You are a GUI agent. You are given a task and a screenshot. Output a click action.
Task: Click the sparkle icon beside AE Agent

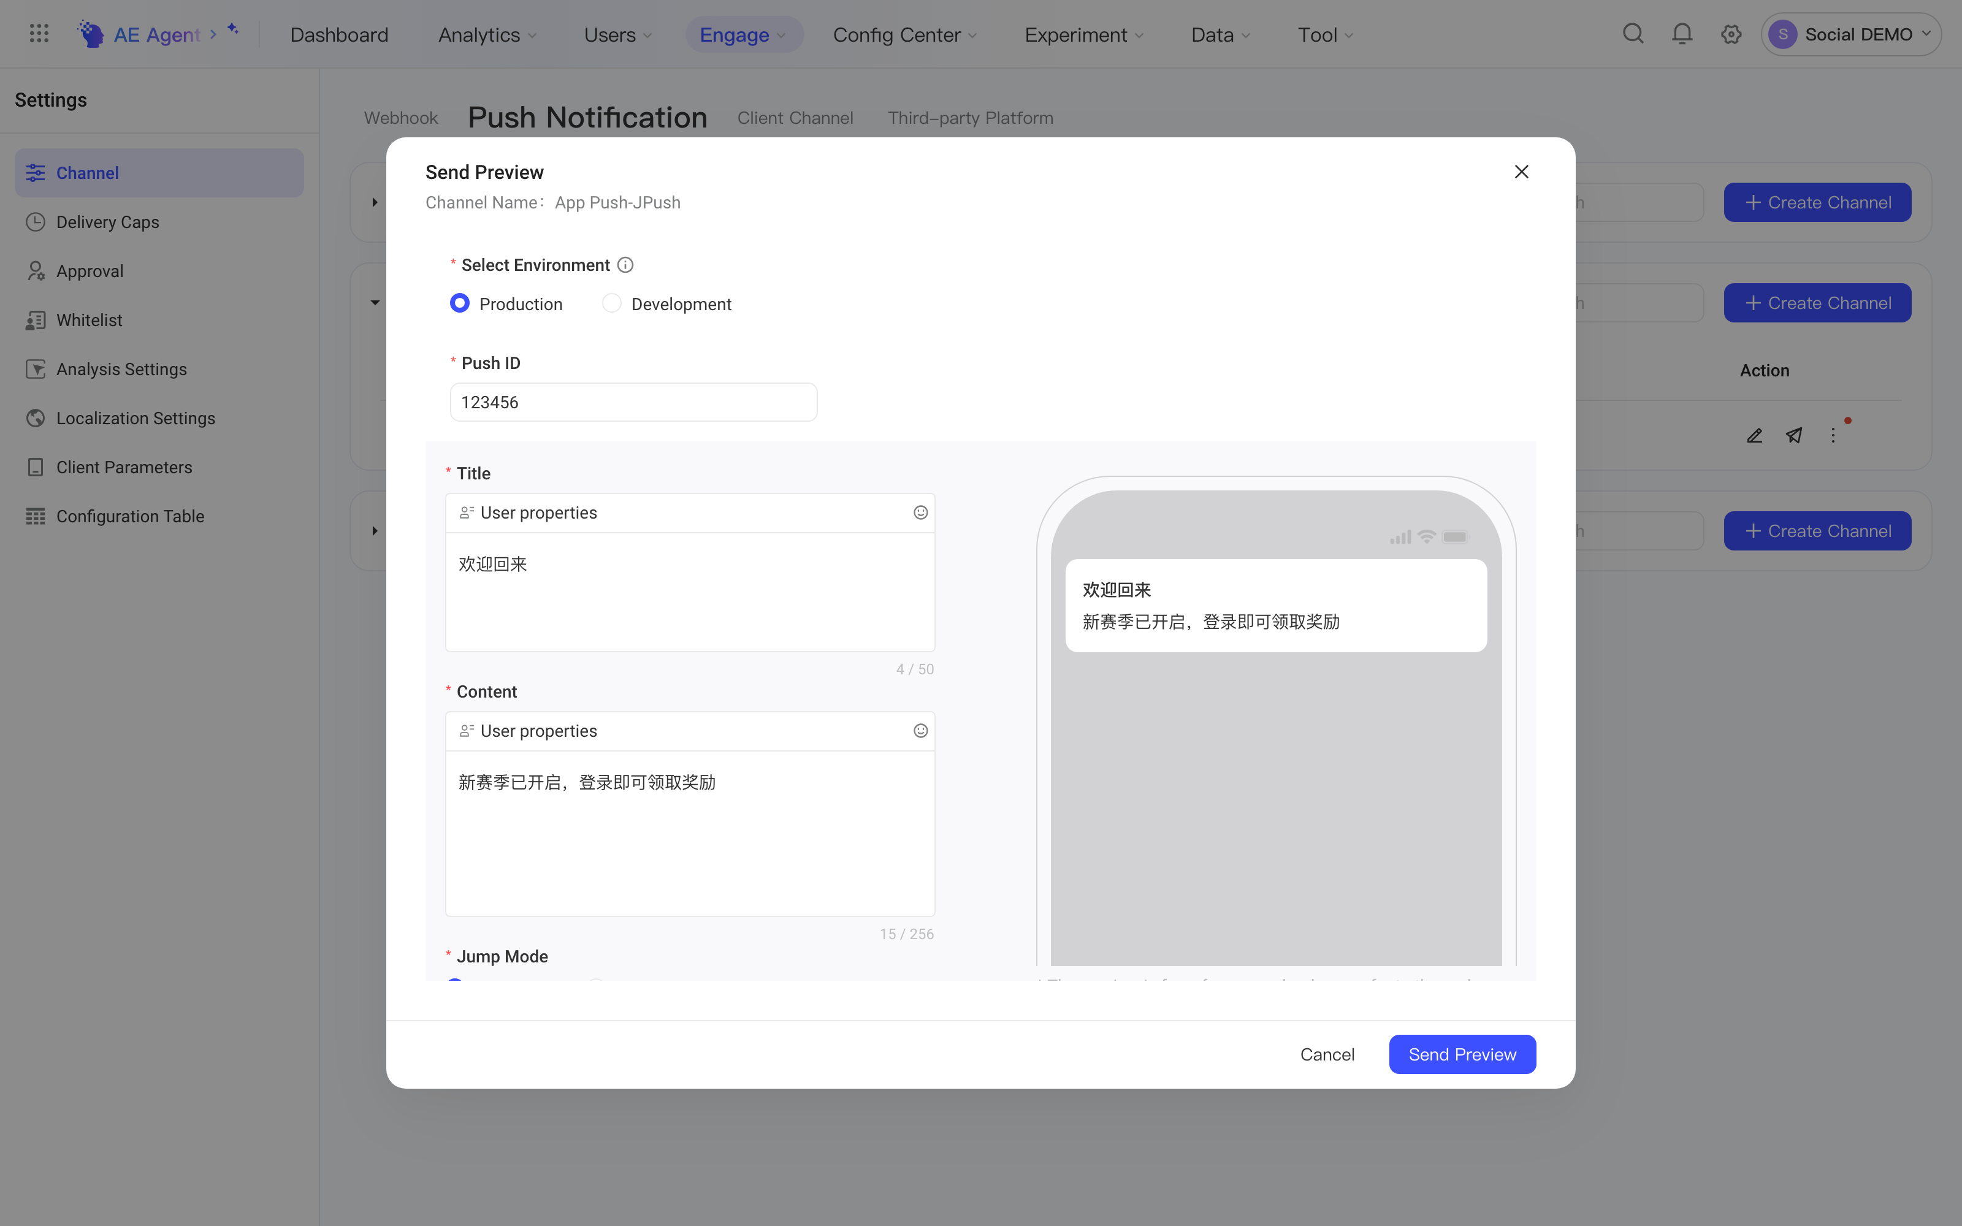[233, 29]
